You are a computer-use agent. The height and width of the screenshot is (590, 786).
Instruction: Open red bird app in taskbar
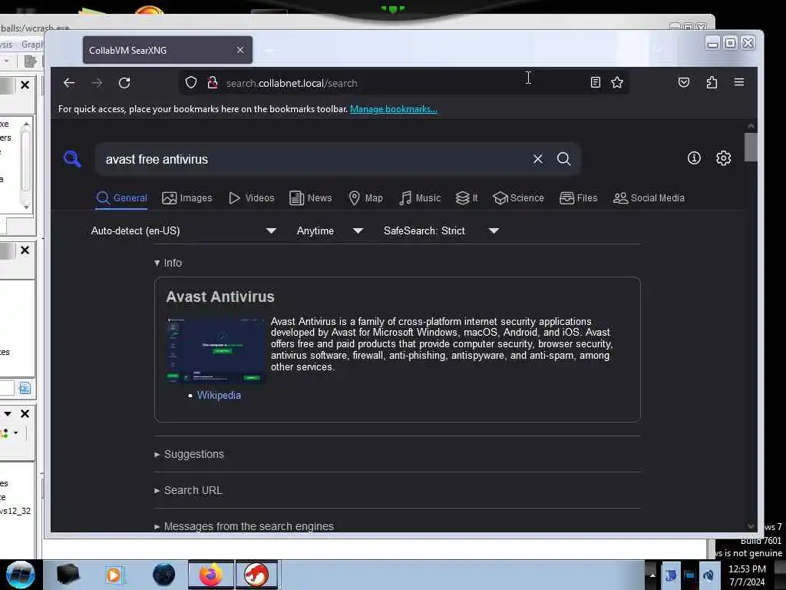tap(256, 575)
